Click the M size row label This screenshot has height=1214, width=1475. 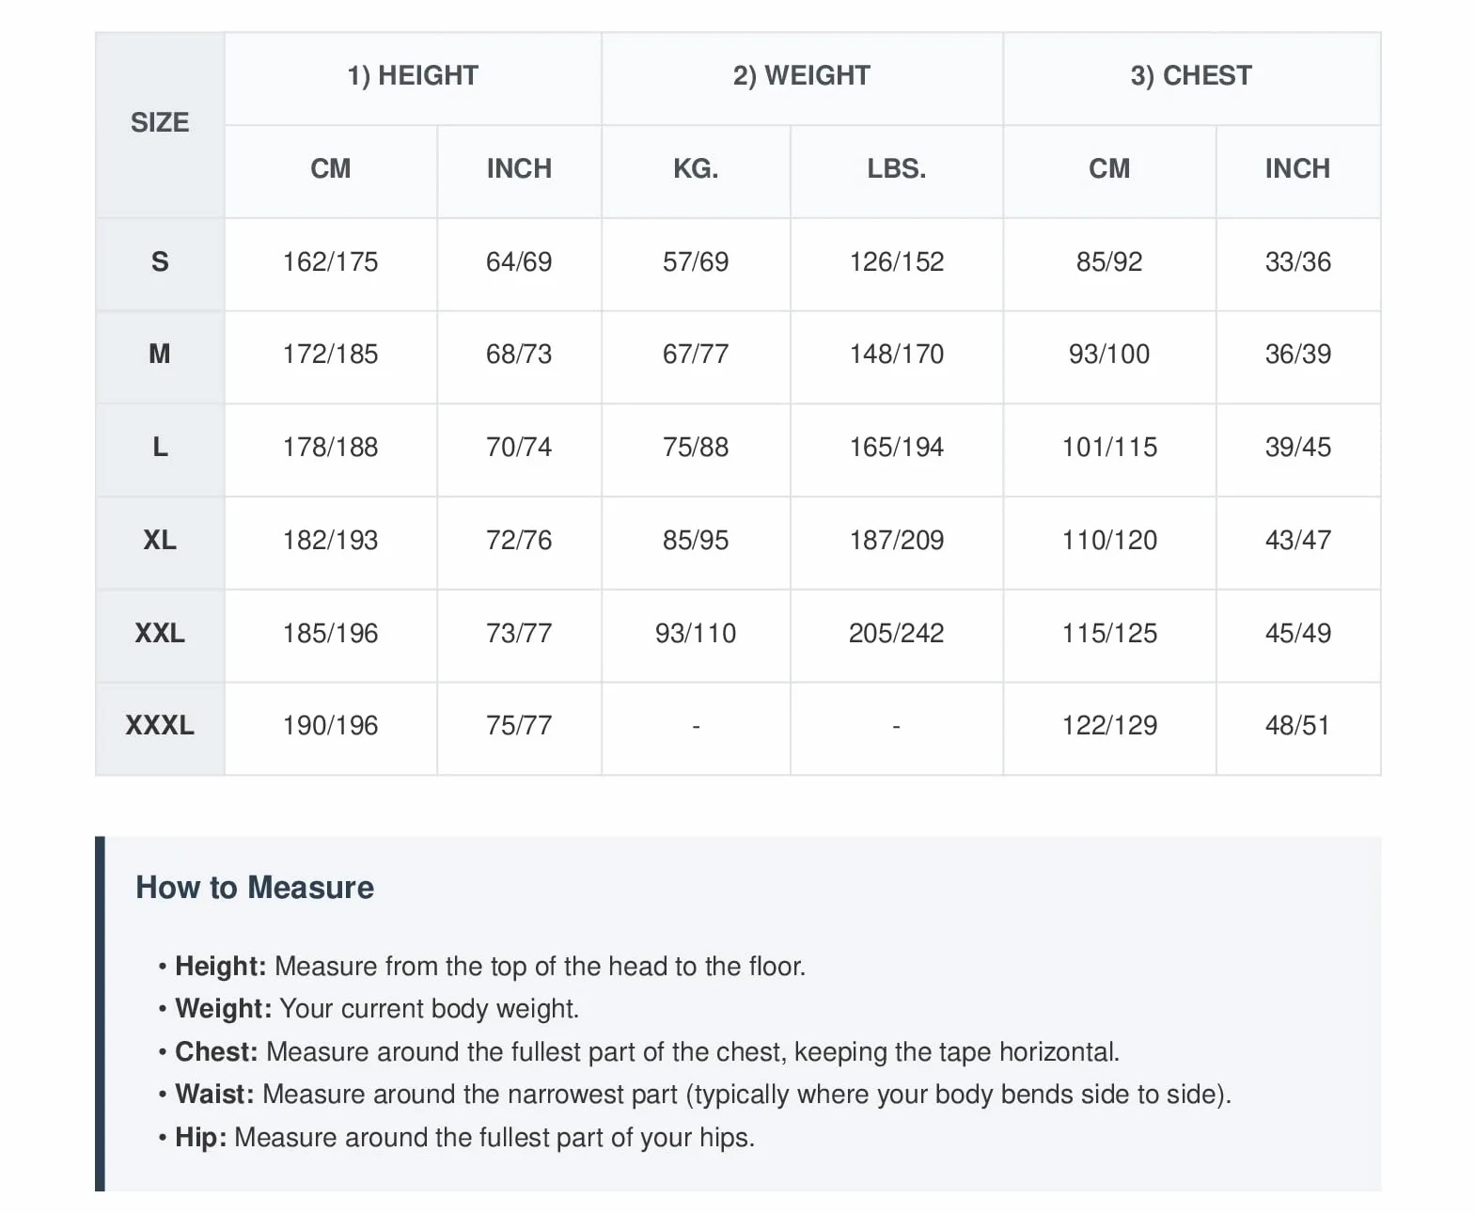click(160, 355)
